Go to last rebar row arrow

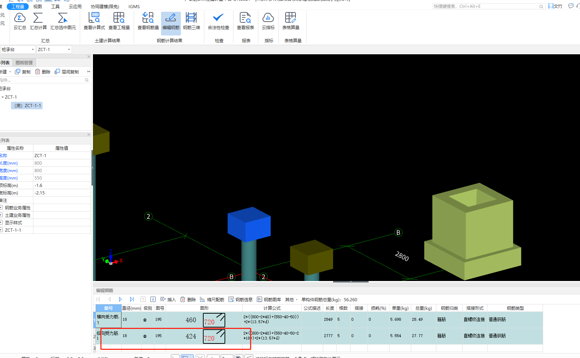[132, 299]
